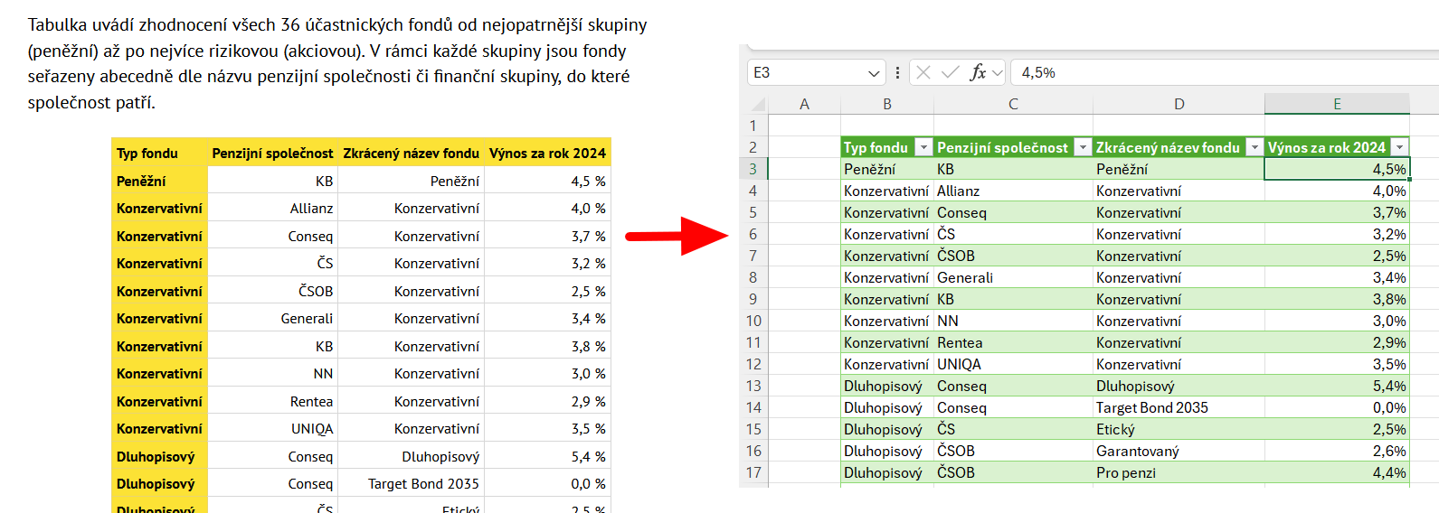Click the confirm checkmark icon in formula bar
Image resolution: width=1439 pixels, height=513 pixels.
coord(950,72)
